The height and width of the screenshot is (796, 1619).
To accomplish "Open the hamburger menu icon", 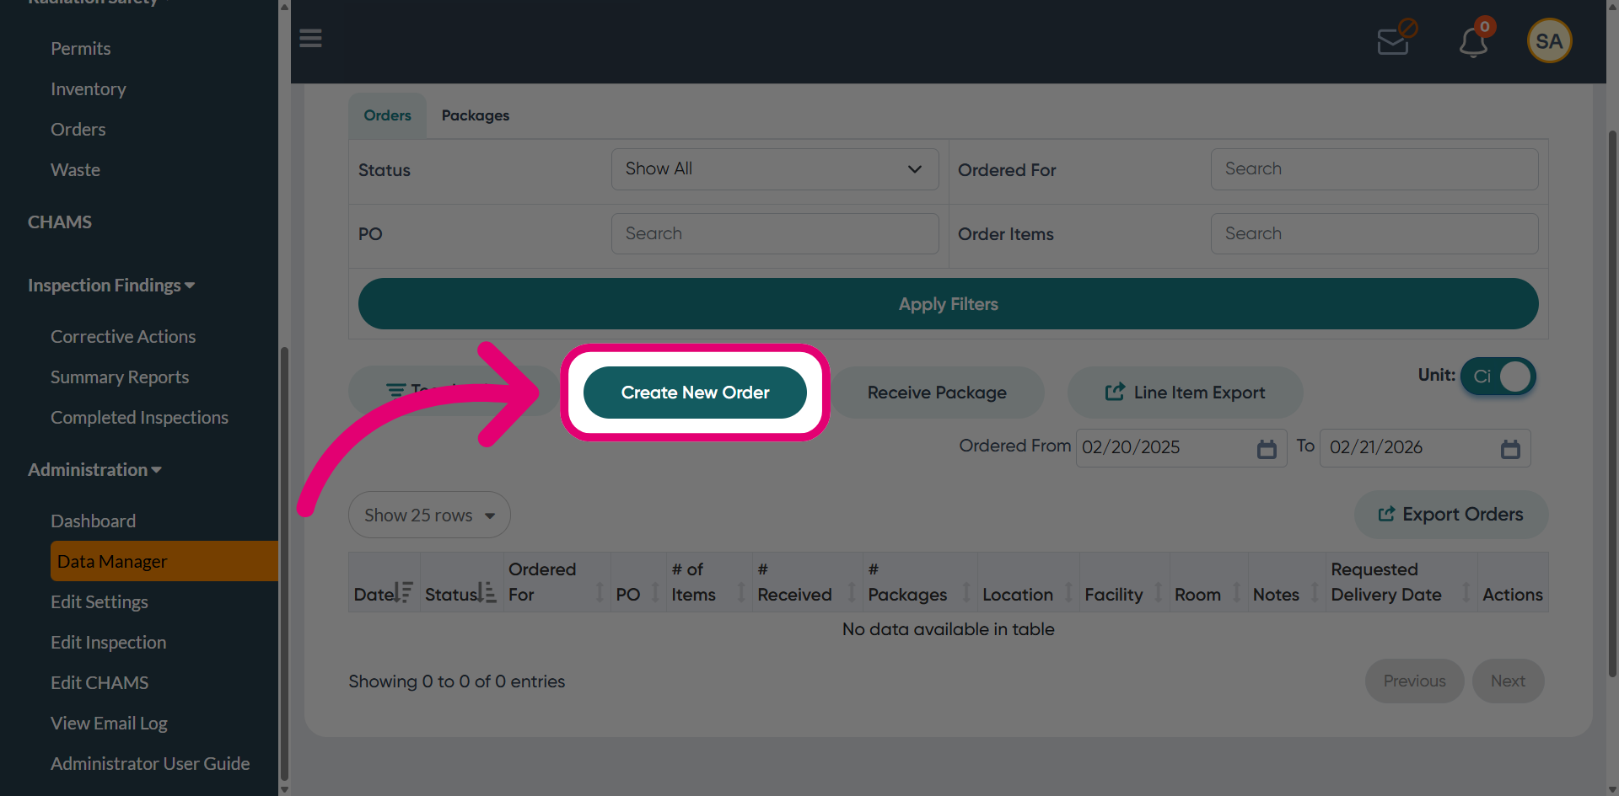I will [310, 39].
